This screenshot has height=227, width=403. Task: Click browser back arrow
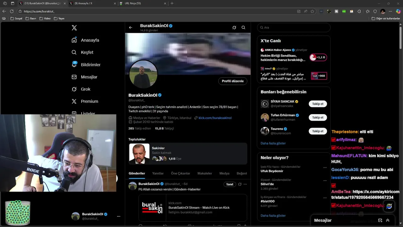(x=4, y=11)
